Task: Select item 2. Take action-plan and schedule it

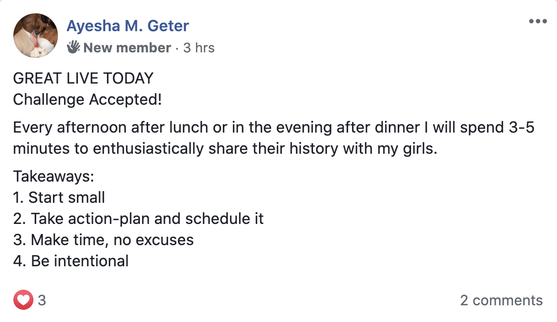Action: 139,218
